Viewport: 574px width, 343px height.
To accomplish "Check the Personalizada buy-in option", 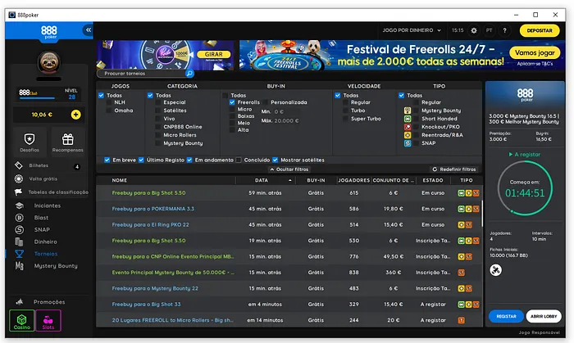I will click(266, 102).
